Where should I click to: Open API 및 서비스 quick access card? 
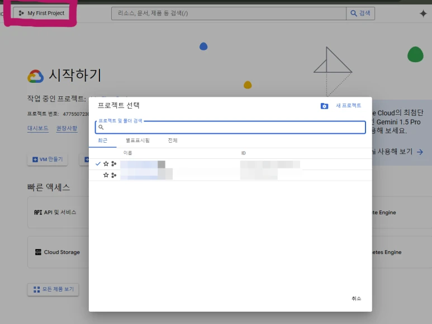pos(58,212)
